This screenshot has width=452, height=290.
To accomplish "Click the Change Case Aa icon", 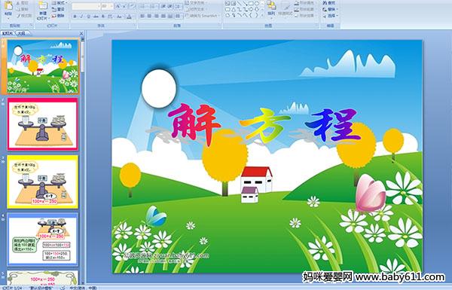I will point(119,17).
